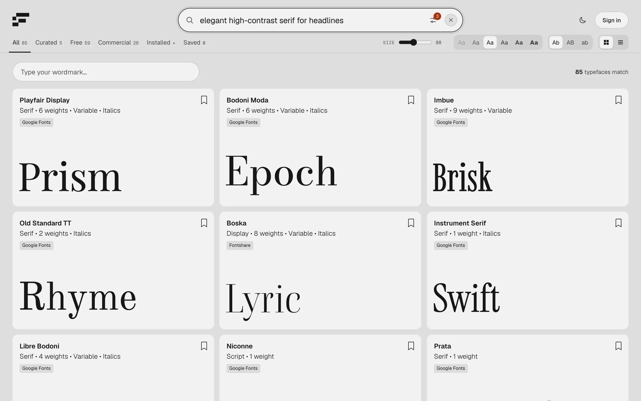Open the Saved tab
The height and width of the screenshot is (401, 641).
194,43
